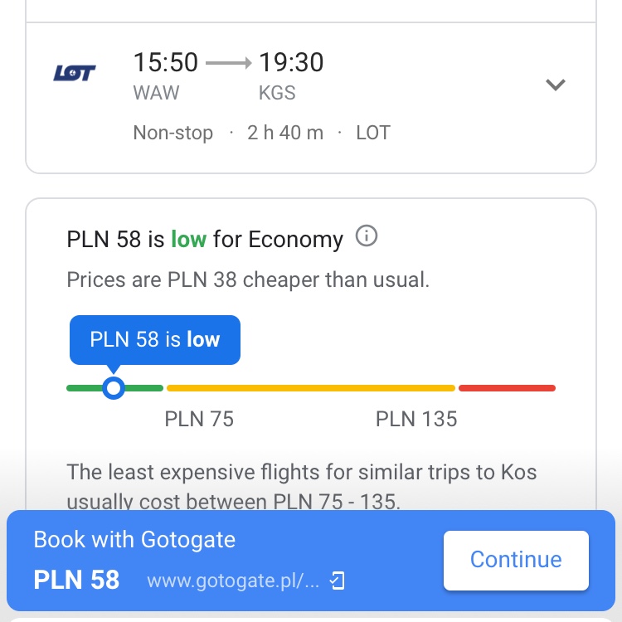Tap the blue 'PLN 58 is low' tooltip

155,339
